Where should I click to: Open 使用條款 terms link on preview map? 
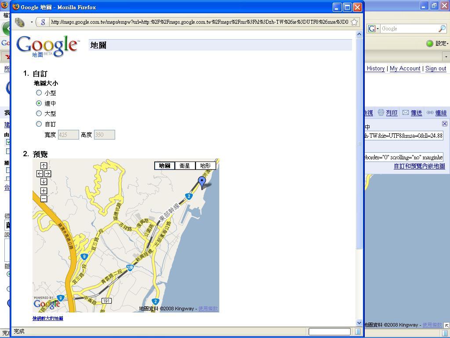pyautogui.click(x=208, y=309)
